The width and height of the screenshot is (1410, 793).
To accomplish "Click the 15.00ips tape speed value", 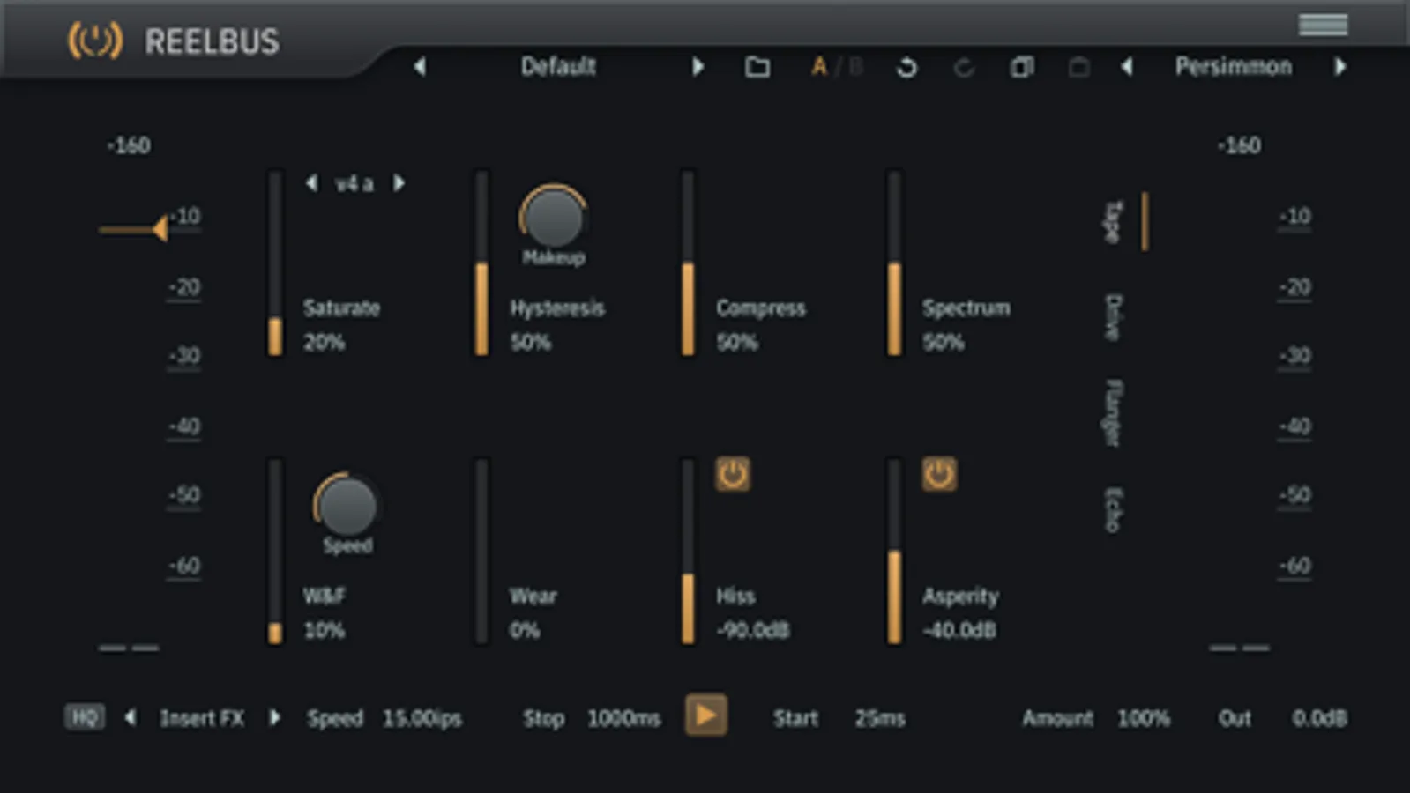I will point(422,718).
